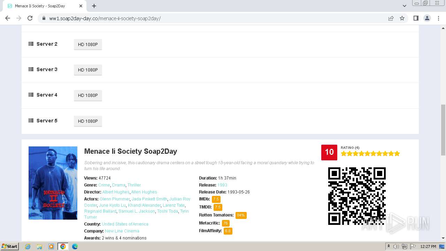
Task: Open the Windows Start menu
Action: 10,246
